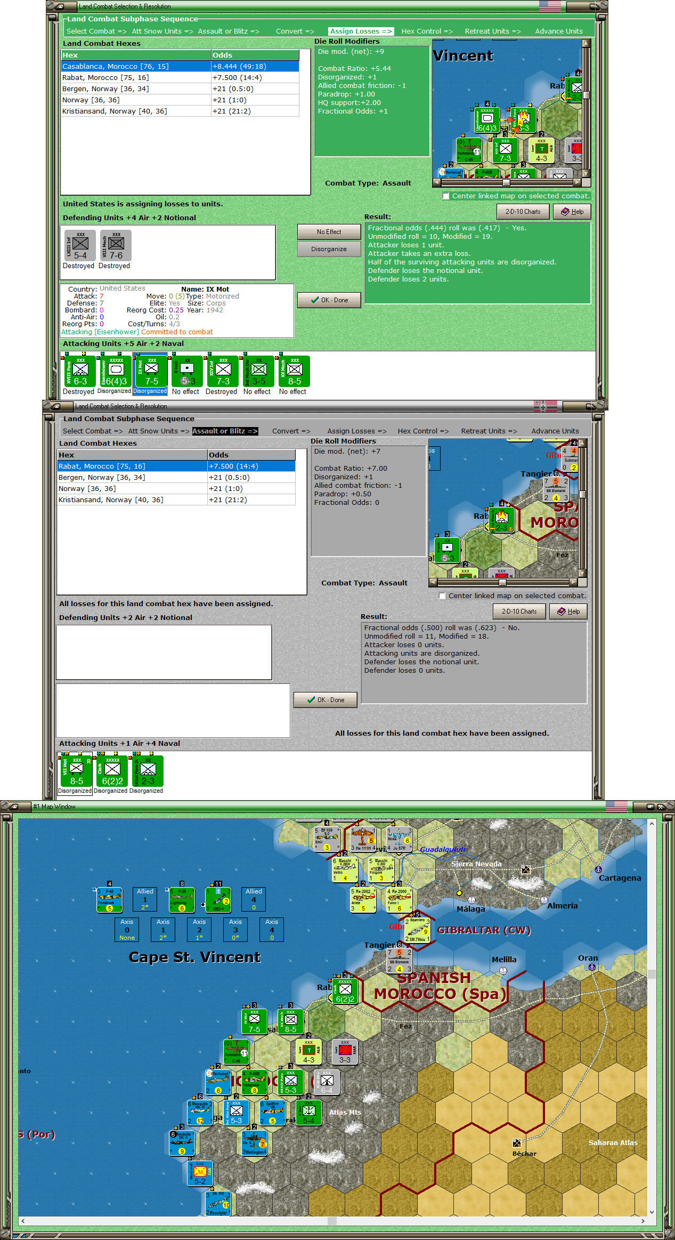Click upper mini-map horizontal scrollbar thumb
Image resolution: width=675 pixels, height=1240 pixels.
click(507, 182)
